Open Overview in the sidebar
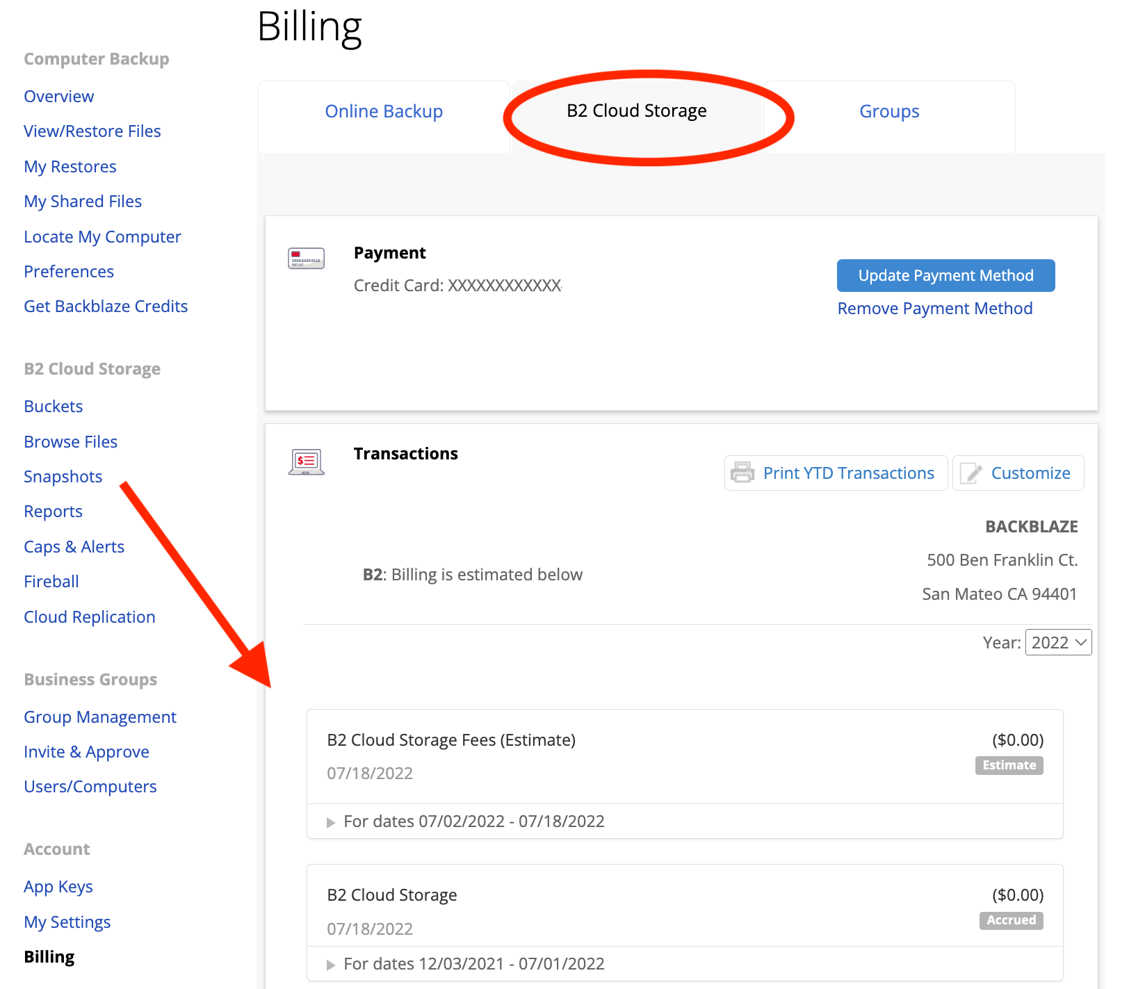1145x989 pixels. pos(59,97)
